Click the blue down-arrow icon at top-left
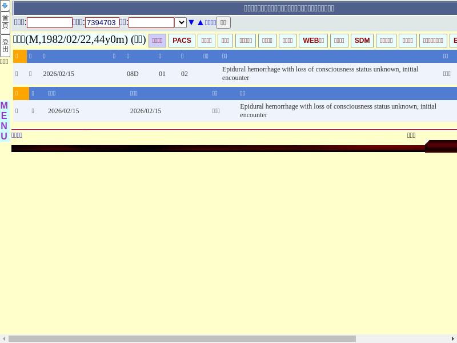457x343 pixels. [x=5, y=6]
